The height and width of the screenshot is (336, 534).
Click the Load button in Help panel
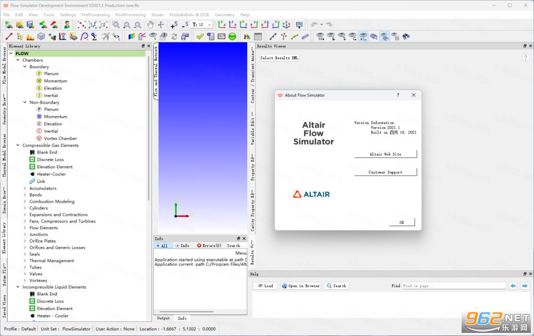[265, 285]
